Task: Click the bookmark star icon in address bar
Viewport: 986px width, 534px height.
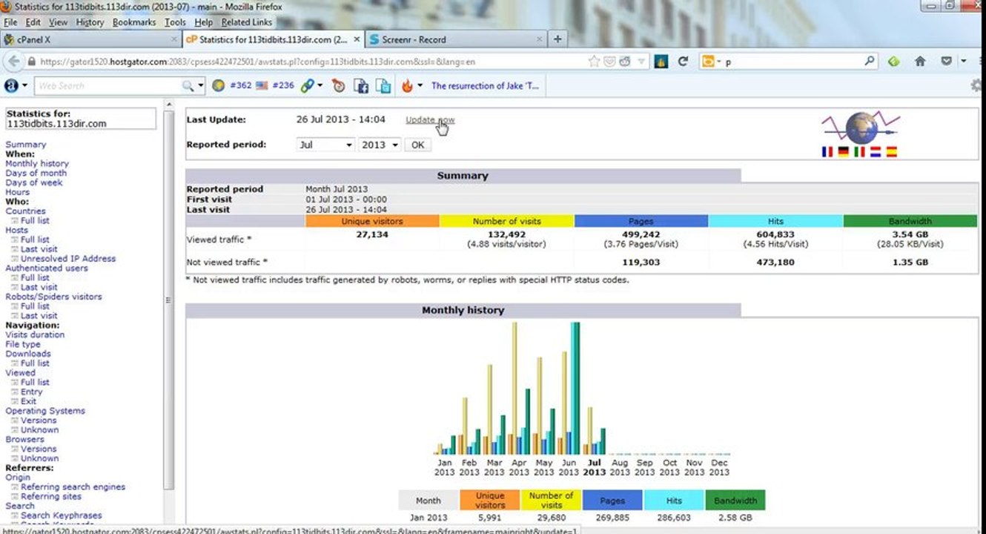Action: (x=594, y=62)
